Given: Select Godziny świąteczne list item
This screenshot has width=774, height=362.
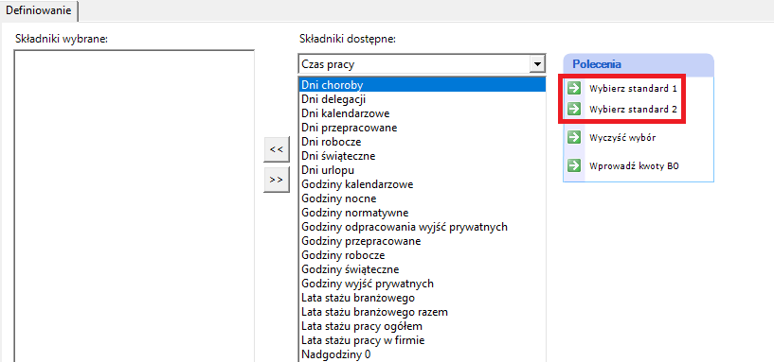Looking at the screenshot, I should click(422, 270).
